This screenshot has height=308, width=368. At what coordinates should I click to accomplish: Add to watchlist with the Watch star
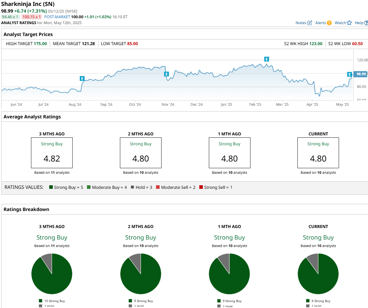click(x=349, y=23)
